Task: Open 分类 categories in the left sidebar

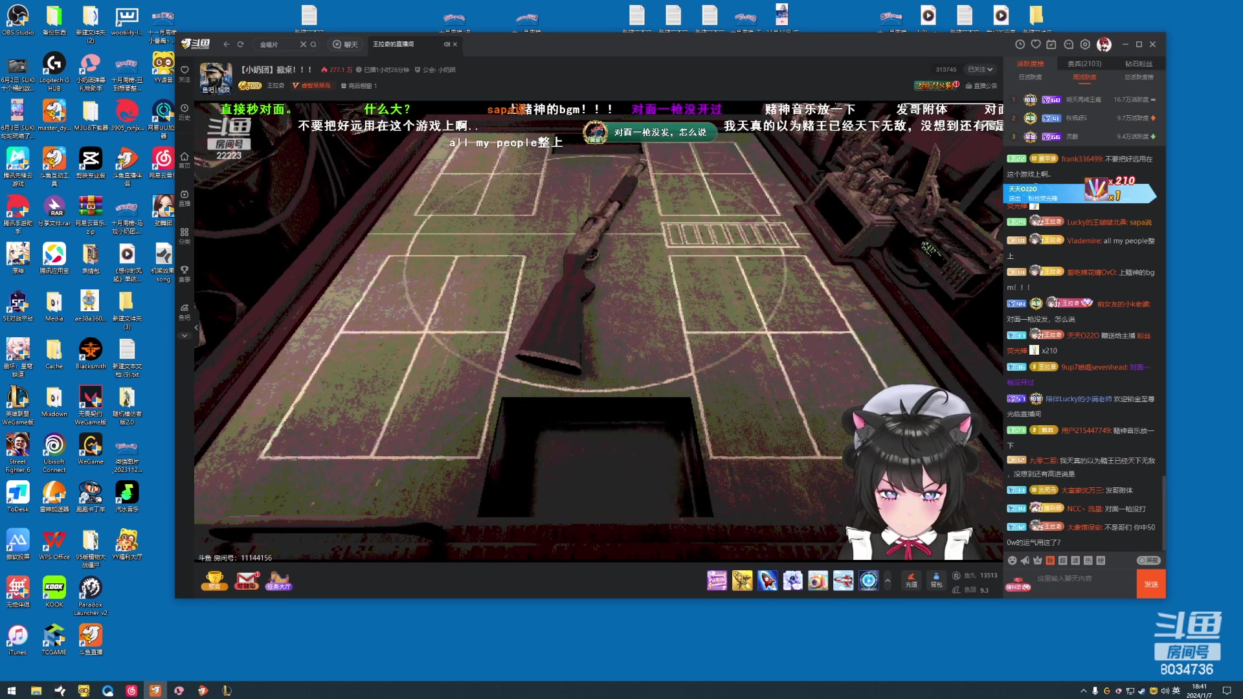Action: pyautogui.click(x=185, y=236)
